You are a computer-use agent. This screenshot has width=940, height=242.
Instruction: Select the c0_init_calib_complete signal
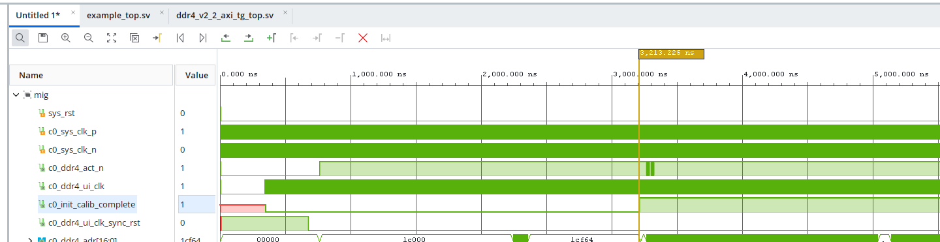tap(91, 204)
